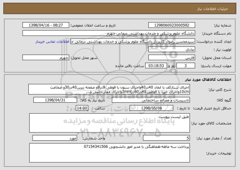Select the text ساعت باقی مانده

[130, 66]
